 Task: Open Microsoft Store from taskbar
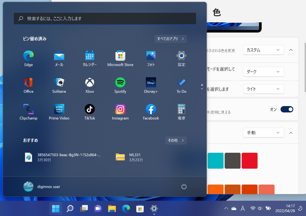point(140,209)
